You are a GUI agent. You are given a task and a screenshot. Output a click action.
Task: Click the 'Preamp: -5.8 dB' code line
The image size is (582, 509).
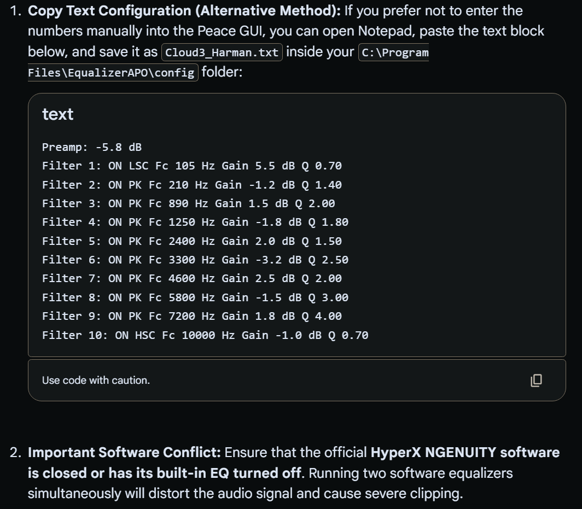tap(92, 147)
